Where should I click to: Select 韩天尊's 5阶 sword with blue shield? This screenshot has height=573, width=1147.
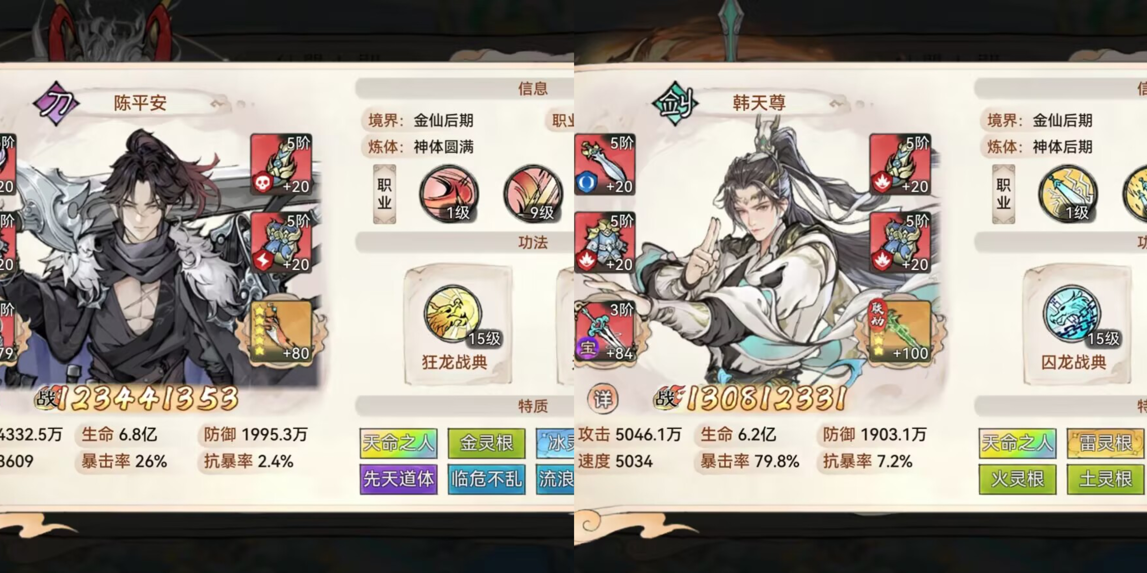pos(605,164)
